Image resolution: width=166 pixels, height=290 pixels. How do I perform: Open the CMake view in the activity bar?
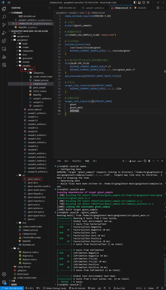[4, 57]
